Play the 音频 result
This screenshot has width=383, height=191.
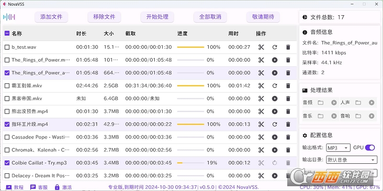click(x=334, y=103)
